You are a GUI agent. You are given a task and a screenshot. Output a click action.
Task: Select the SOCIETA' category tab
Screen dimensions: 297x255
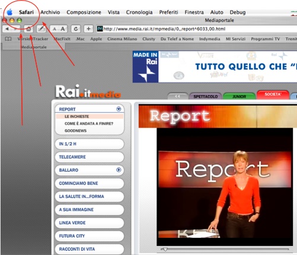273,95
